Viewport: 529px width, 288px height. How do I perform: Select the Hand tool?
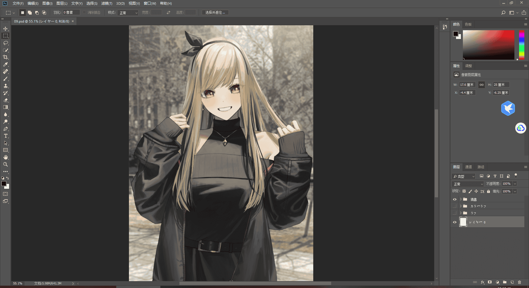point(6,157)
